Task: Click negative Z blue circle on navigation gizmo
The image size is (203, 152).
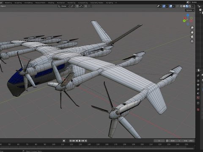Action: [188, 24]
